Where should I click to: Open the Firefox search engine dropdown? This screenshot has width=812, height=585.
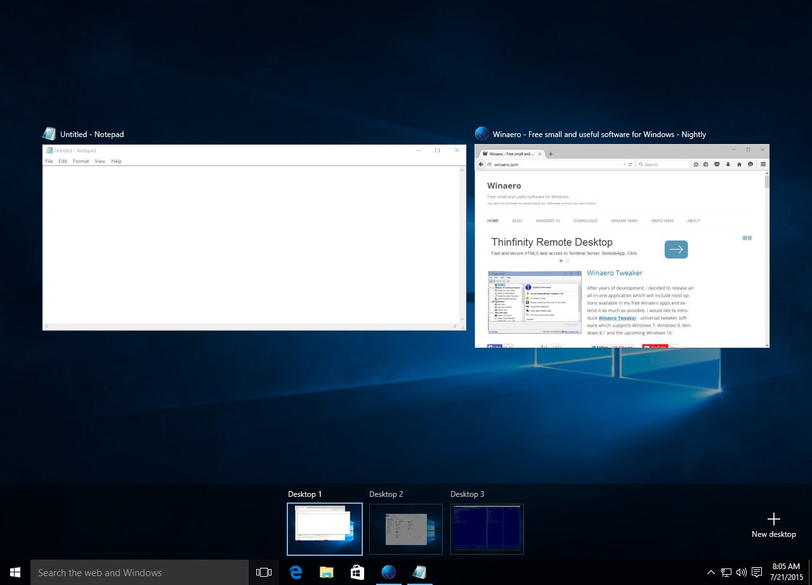(641, 164)
